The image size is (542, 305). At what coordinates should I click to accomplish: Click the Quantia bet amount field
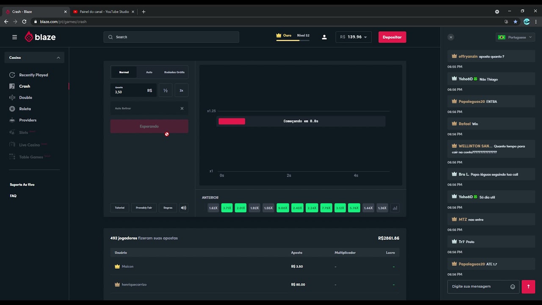click(x=133, y=90)
